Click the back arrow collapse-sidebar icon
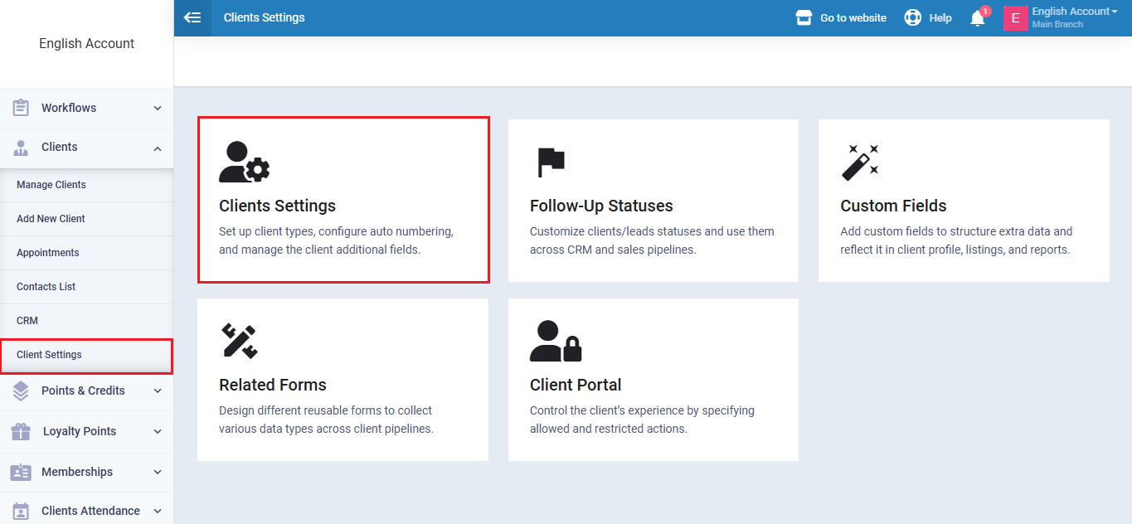Screen dimensions: 1132x524 point(192,17)
